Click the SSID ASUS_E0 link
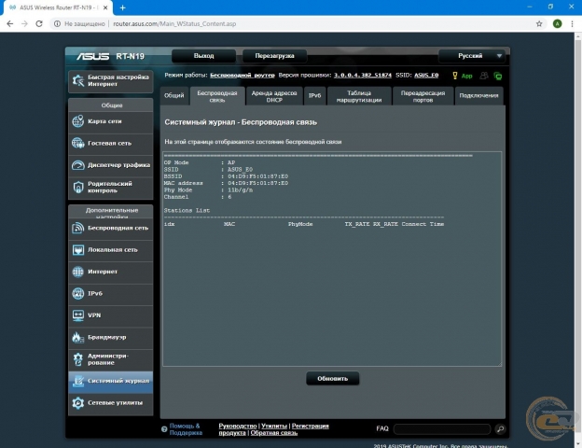This screenshot has width=582, height=448. tap(426, 75)
